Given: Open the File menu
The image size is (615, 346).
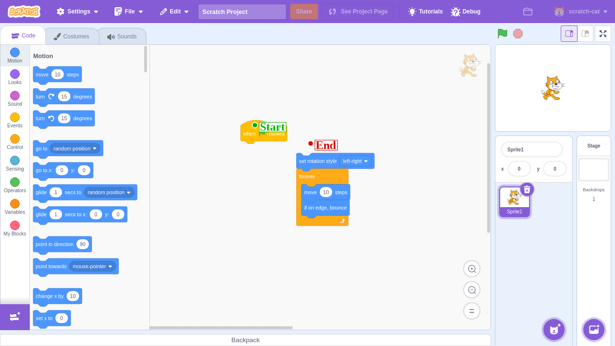Looking at the screenshot, I should coord(129,12).
